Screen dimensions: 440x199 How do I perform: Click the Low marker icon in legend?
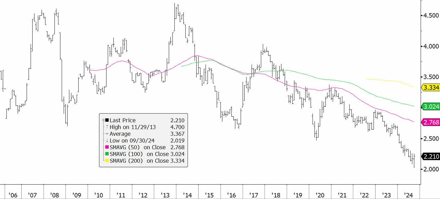(x=107, y=141)
